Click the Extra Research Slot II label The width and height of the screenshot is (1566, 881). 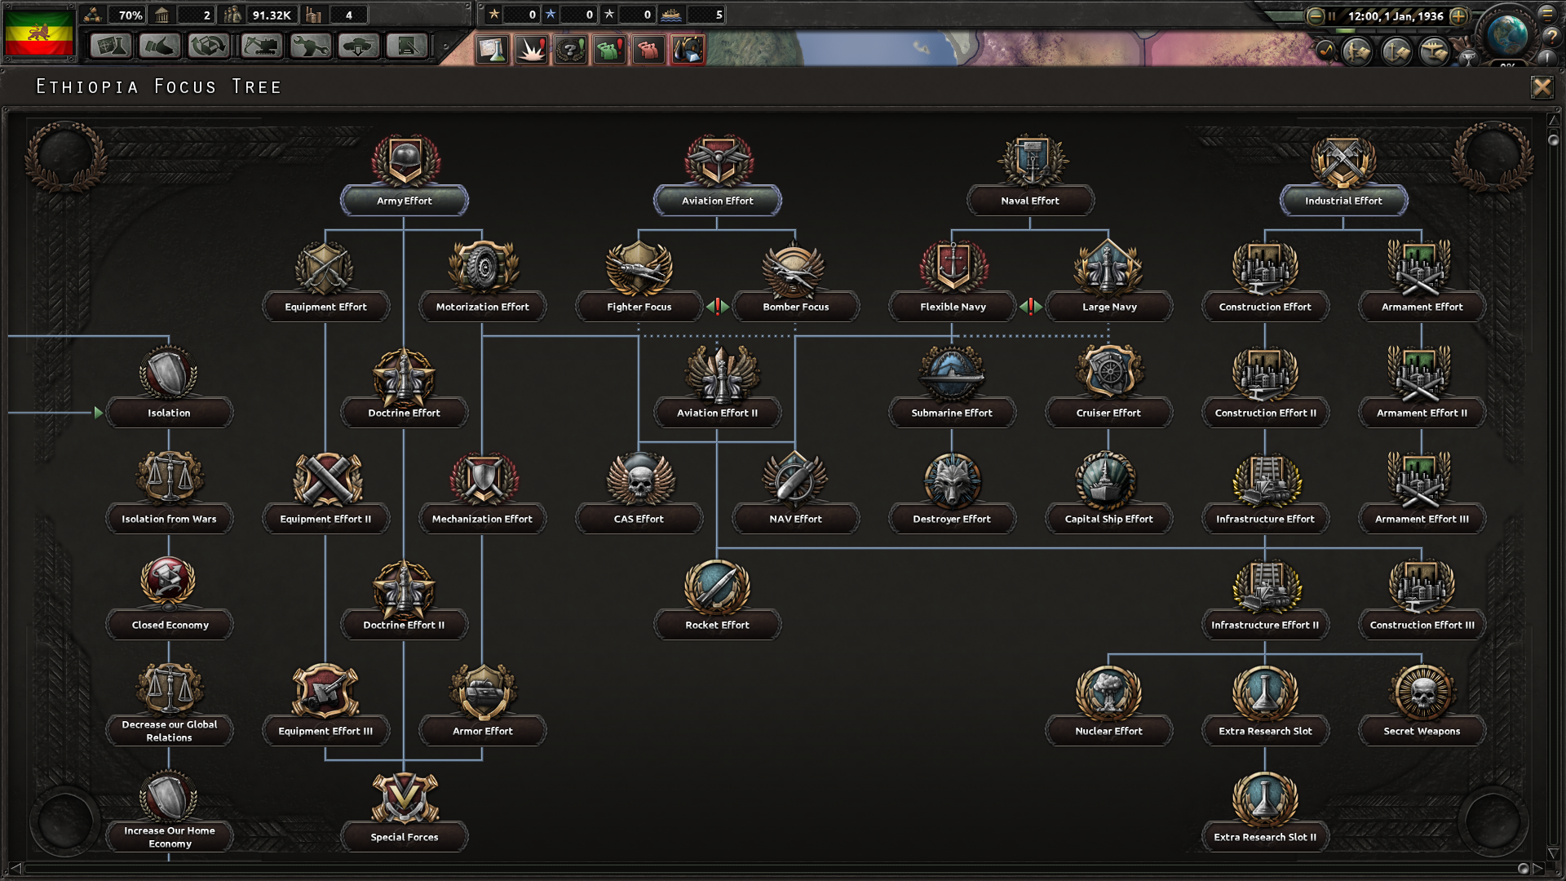click(1265, 837)
